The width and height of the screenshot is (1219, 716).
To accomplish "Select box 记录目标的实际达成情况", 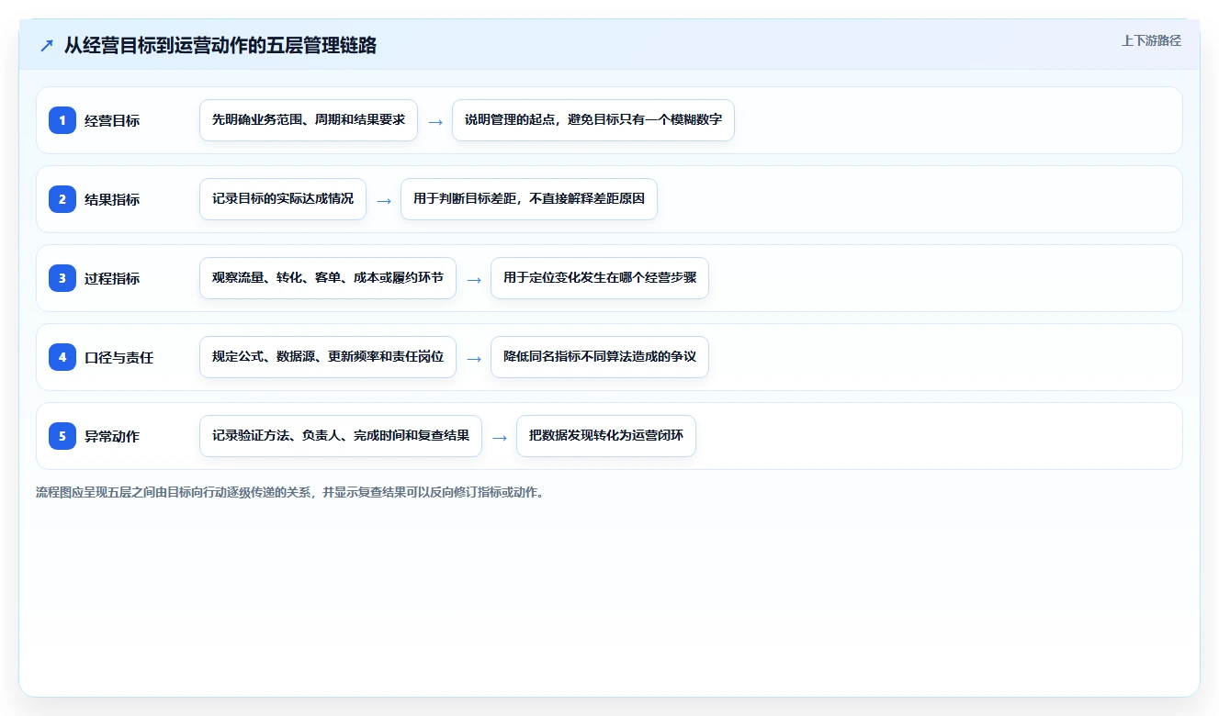I will click(x=283, y=199).
